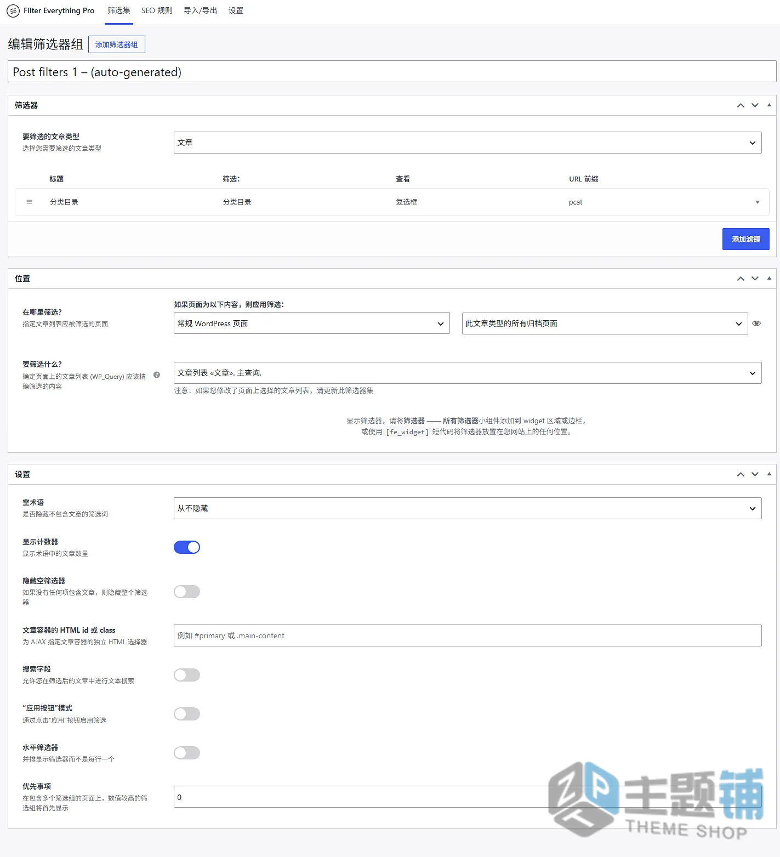The image size is (780, 857).
Task: Click the URL 前缀 column header
Action: (584, 179)
